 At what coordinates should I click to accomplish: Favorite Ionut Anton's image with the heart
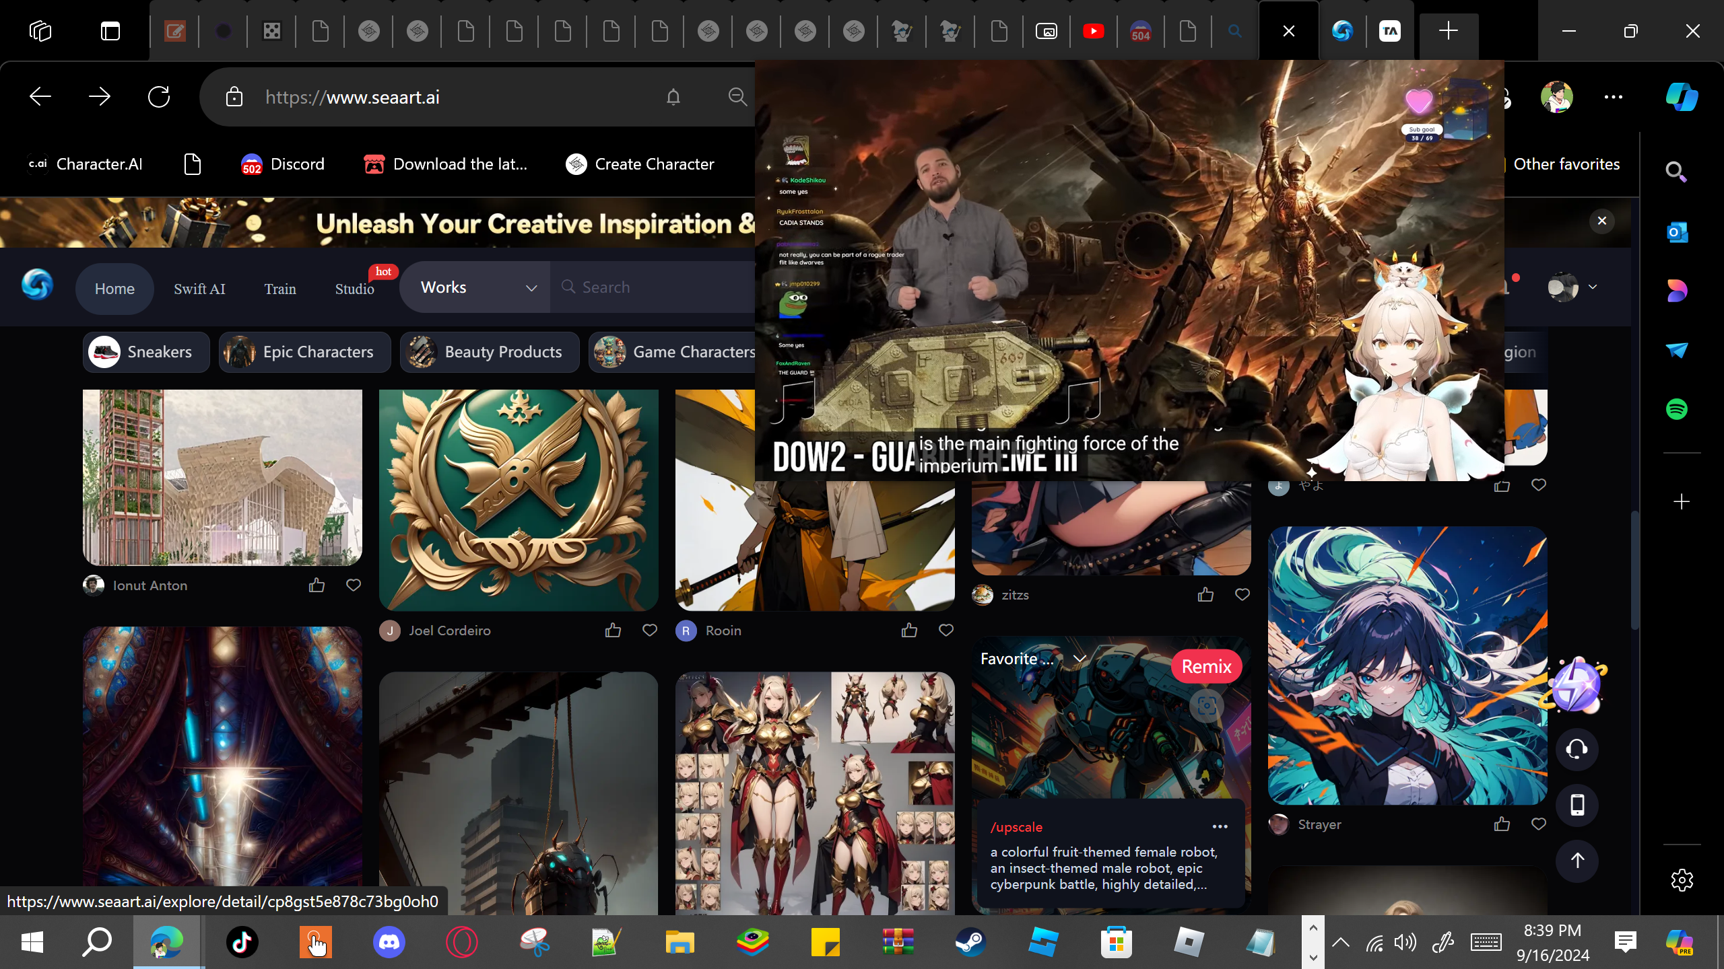[354, 585]
